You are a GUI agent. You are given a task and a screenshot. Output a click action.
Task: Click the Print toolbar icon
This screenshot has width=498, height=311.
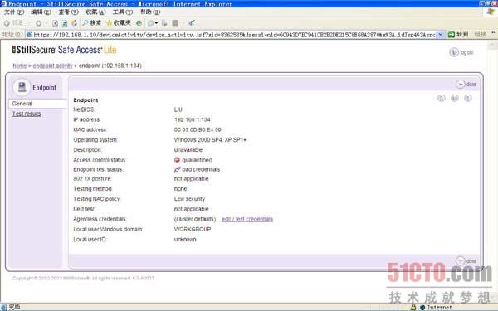(x=164, y=23)
